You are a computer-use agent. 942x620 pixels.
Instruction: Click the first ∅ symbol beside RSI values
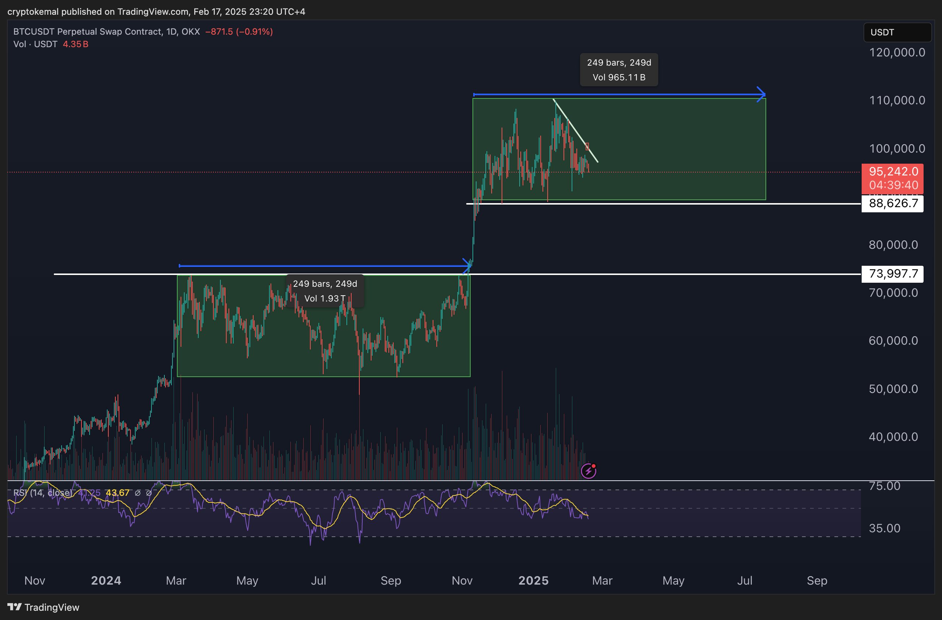[x=137, y=493]
